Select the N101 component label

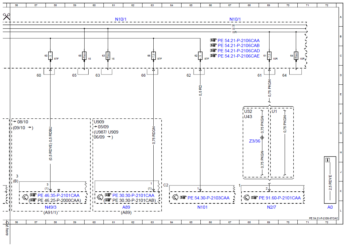pos(202,207)
